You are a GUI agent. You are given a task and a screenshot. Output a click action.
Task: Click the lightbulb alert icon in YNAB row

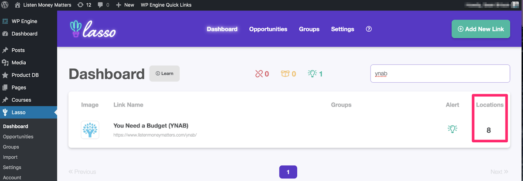click(x=452, y=129)
